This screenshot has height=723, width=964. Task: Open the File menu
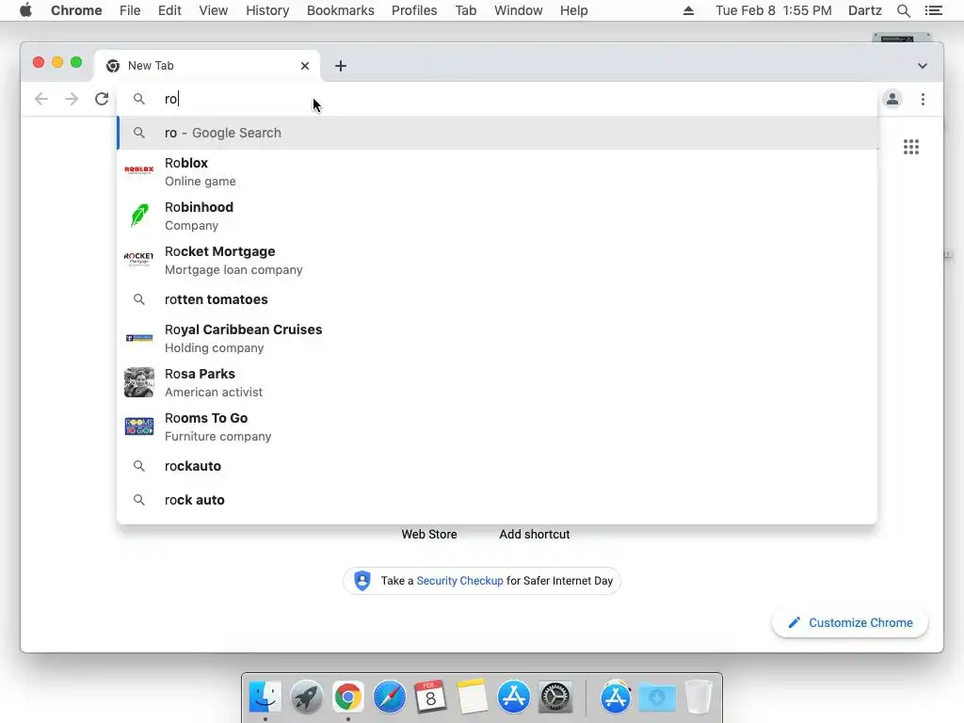pos(130,10)
